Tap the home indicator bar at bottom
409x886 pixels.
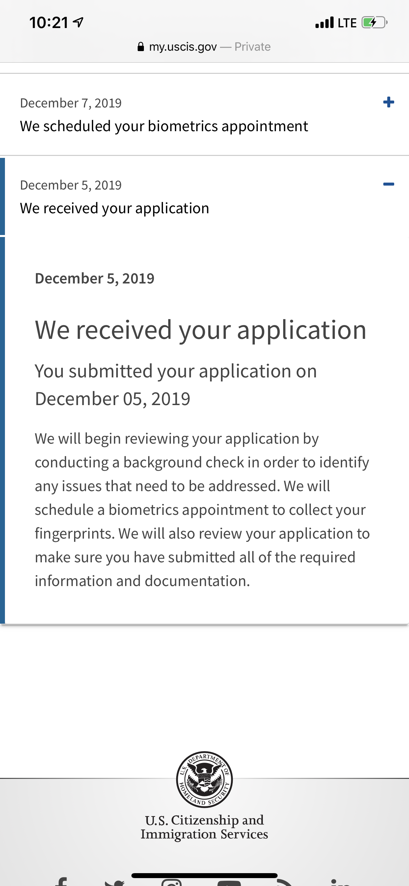(x=204, y=875)
